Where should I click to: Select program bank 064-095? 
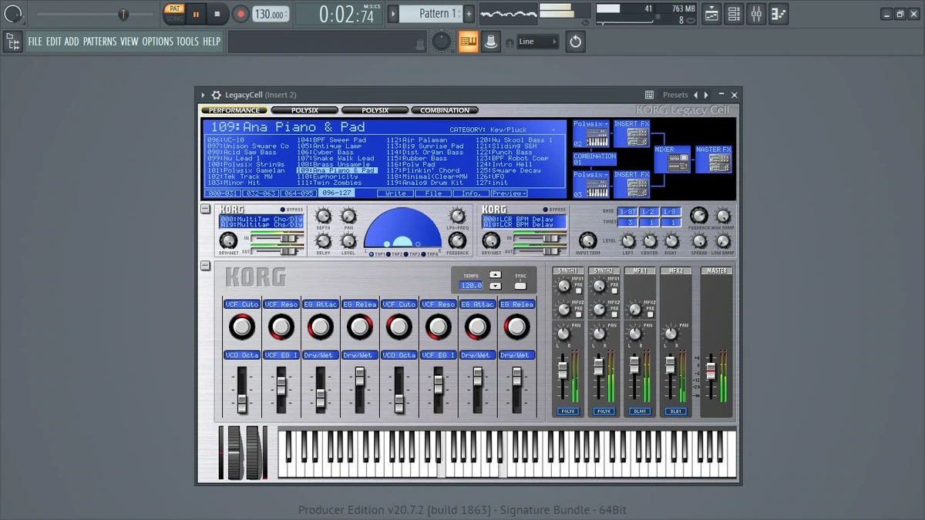298,193
